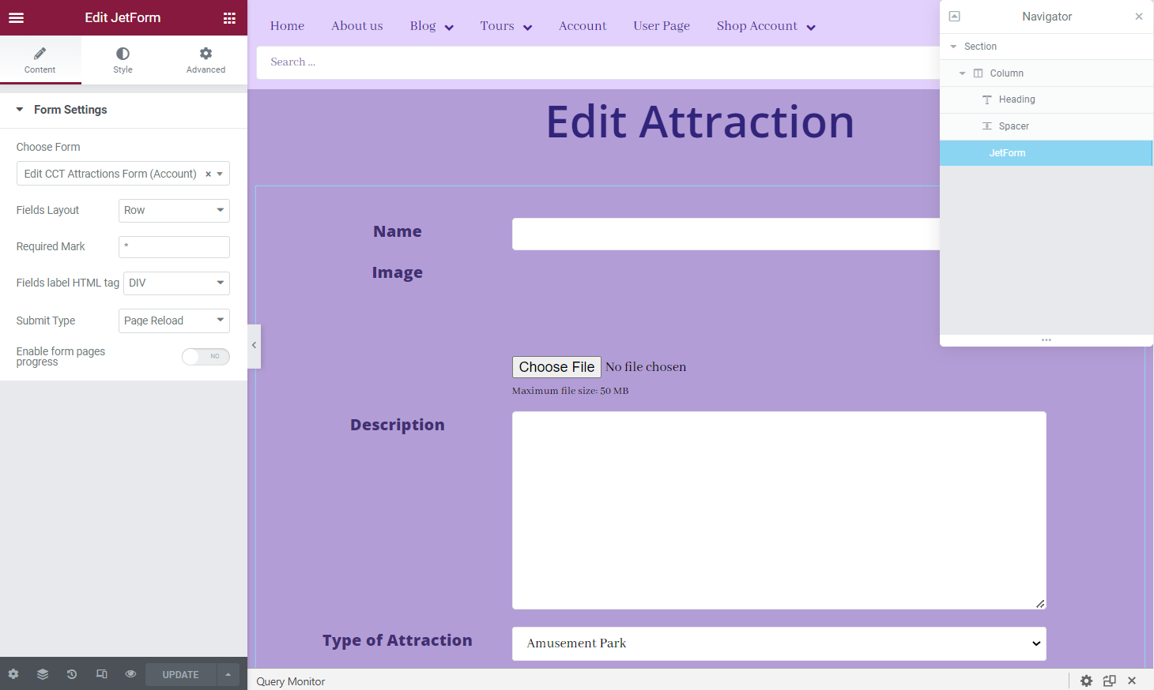Image resolution: width=1154 pixels, height=690 pixels.
Task: Open the Fields Layout dropdown
Action: tap(174, 211)
